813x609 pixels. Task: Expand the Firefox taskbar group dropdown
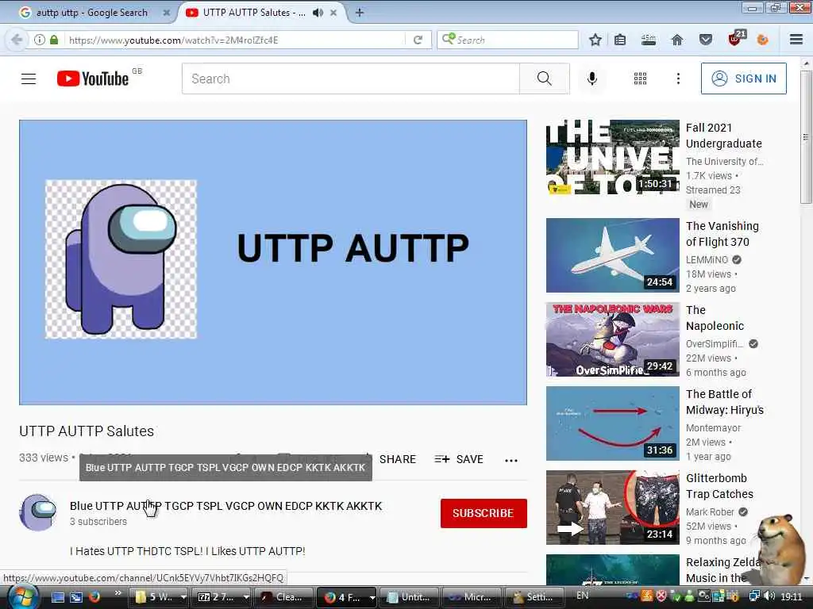click(x=372, y=597)
